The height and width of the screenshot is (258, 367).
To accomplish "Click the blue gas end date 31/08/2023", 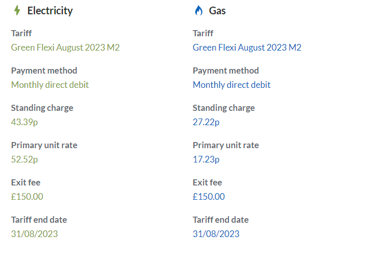I will [216, 234].
